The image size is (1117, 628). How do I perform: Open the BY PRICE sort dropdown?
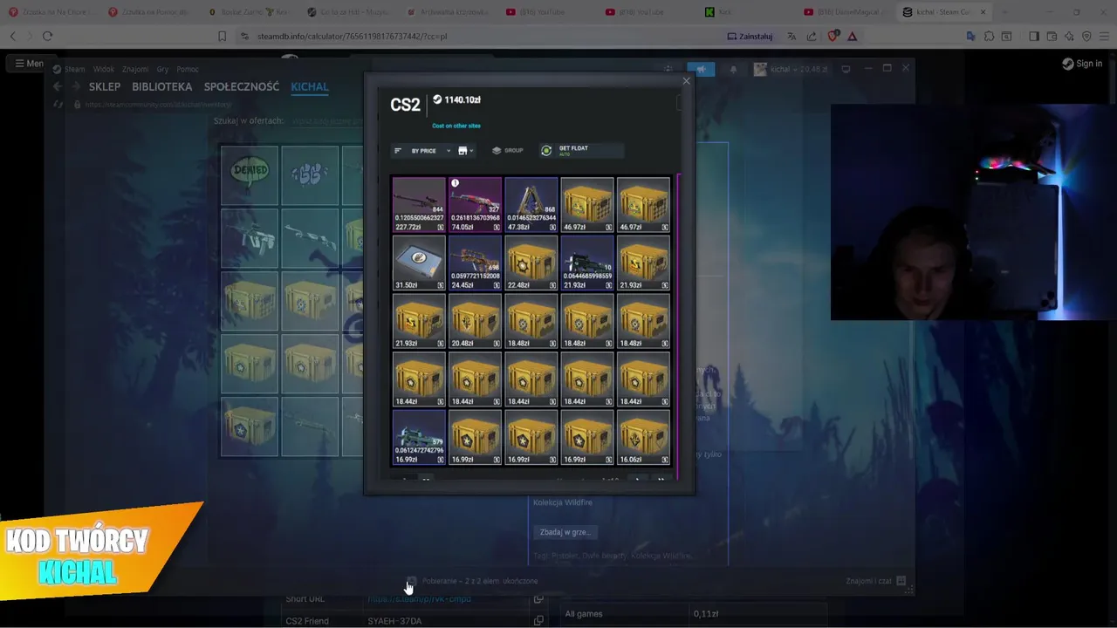tap(422, 151)
